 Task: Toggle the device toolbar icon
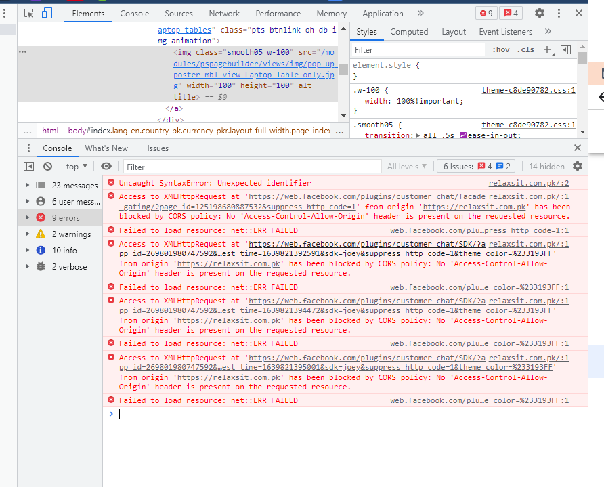[x=47, y=13]
